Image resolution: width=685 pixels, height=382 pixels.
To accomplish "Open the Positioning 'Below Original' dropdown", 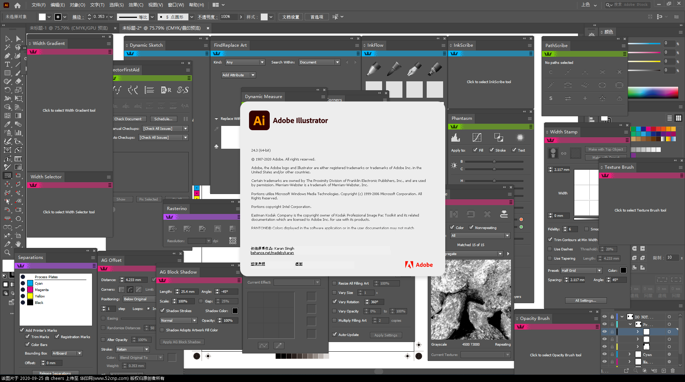I will coord(139,299).
